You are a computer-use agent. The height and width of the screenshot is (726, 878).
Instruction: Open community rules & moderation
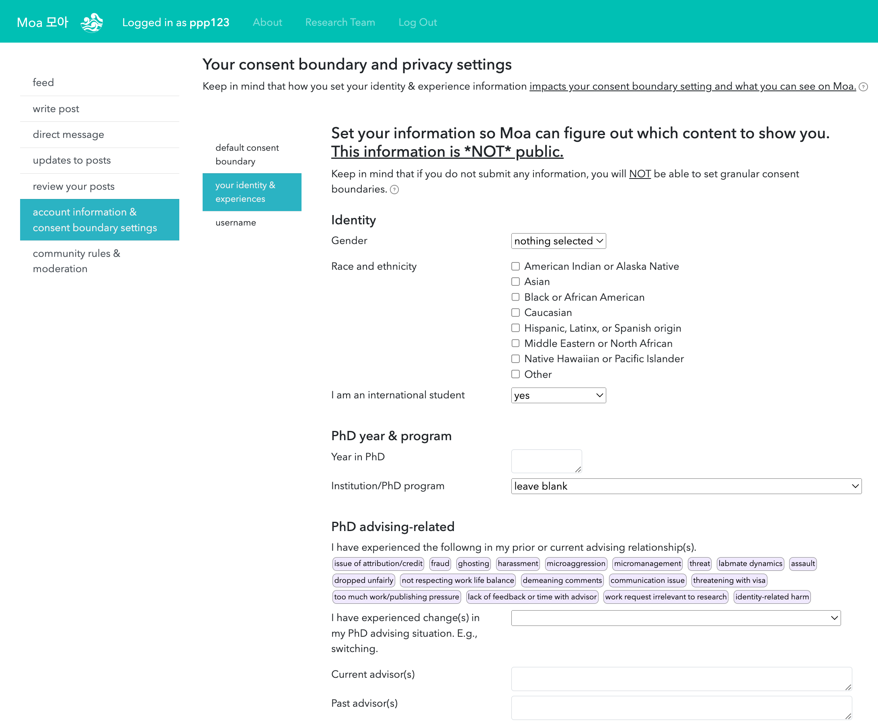pyautogui.click(x=100, y=262)
